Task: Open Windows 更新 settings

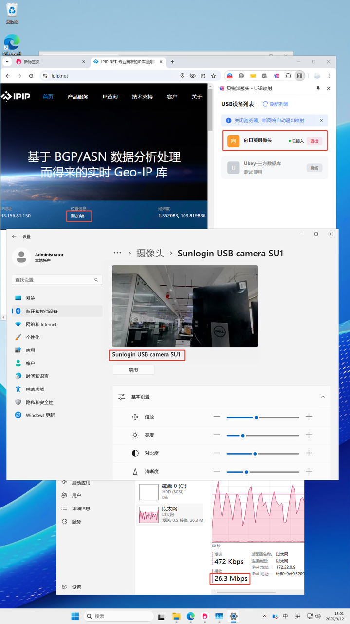Action: (x=57, y=415)
